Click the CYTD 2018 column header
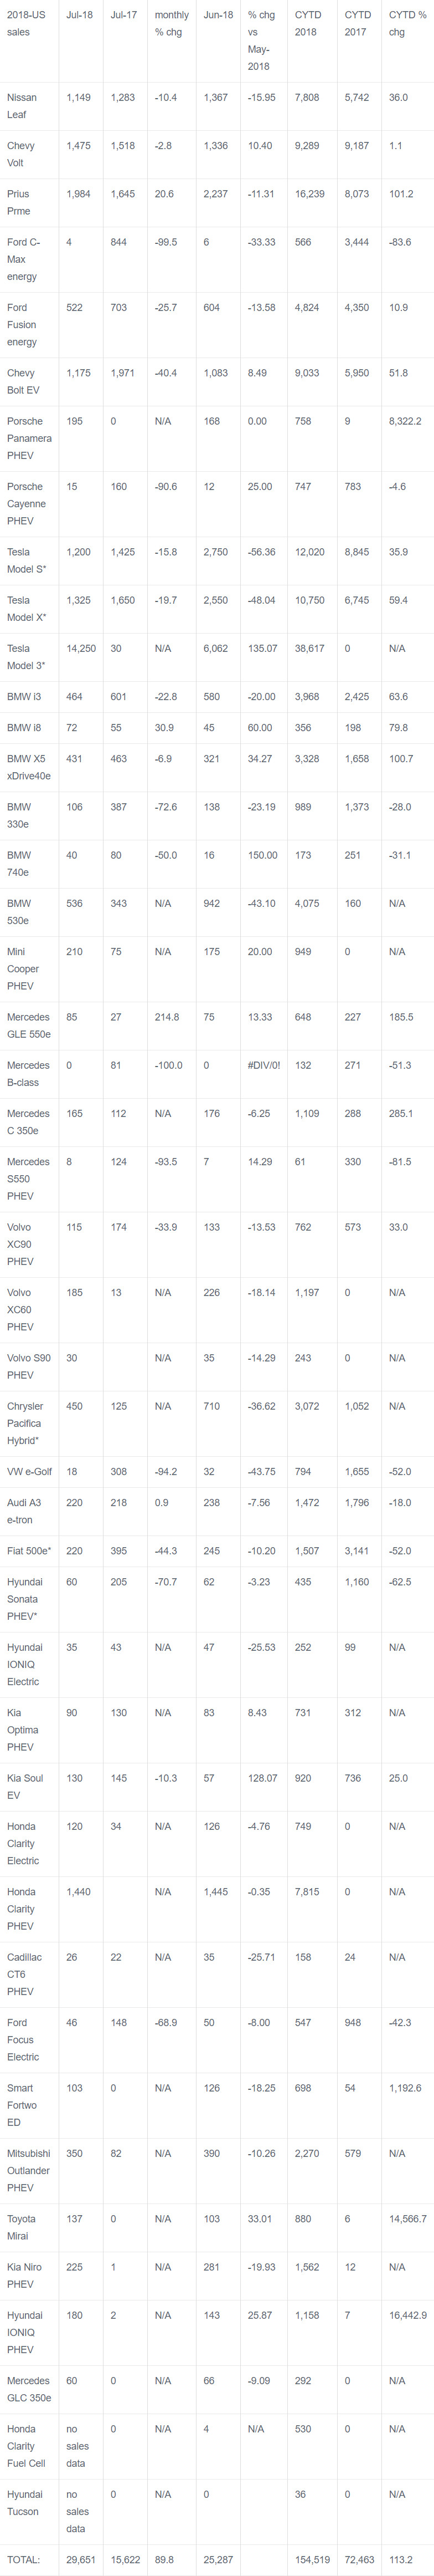The height and width of the screenshot is (2576, 434). tap(307, 23)
